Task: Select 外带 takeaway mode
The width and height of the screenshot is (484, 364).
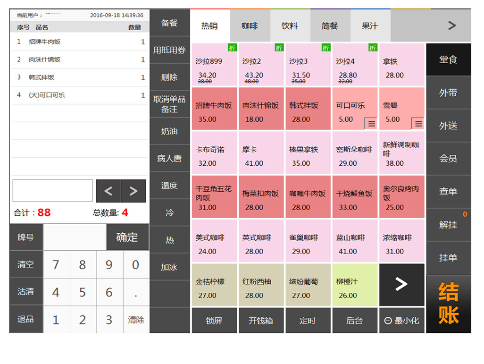Action: coord(448,93)
